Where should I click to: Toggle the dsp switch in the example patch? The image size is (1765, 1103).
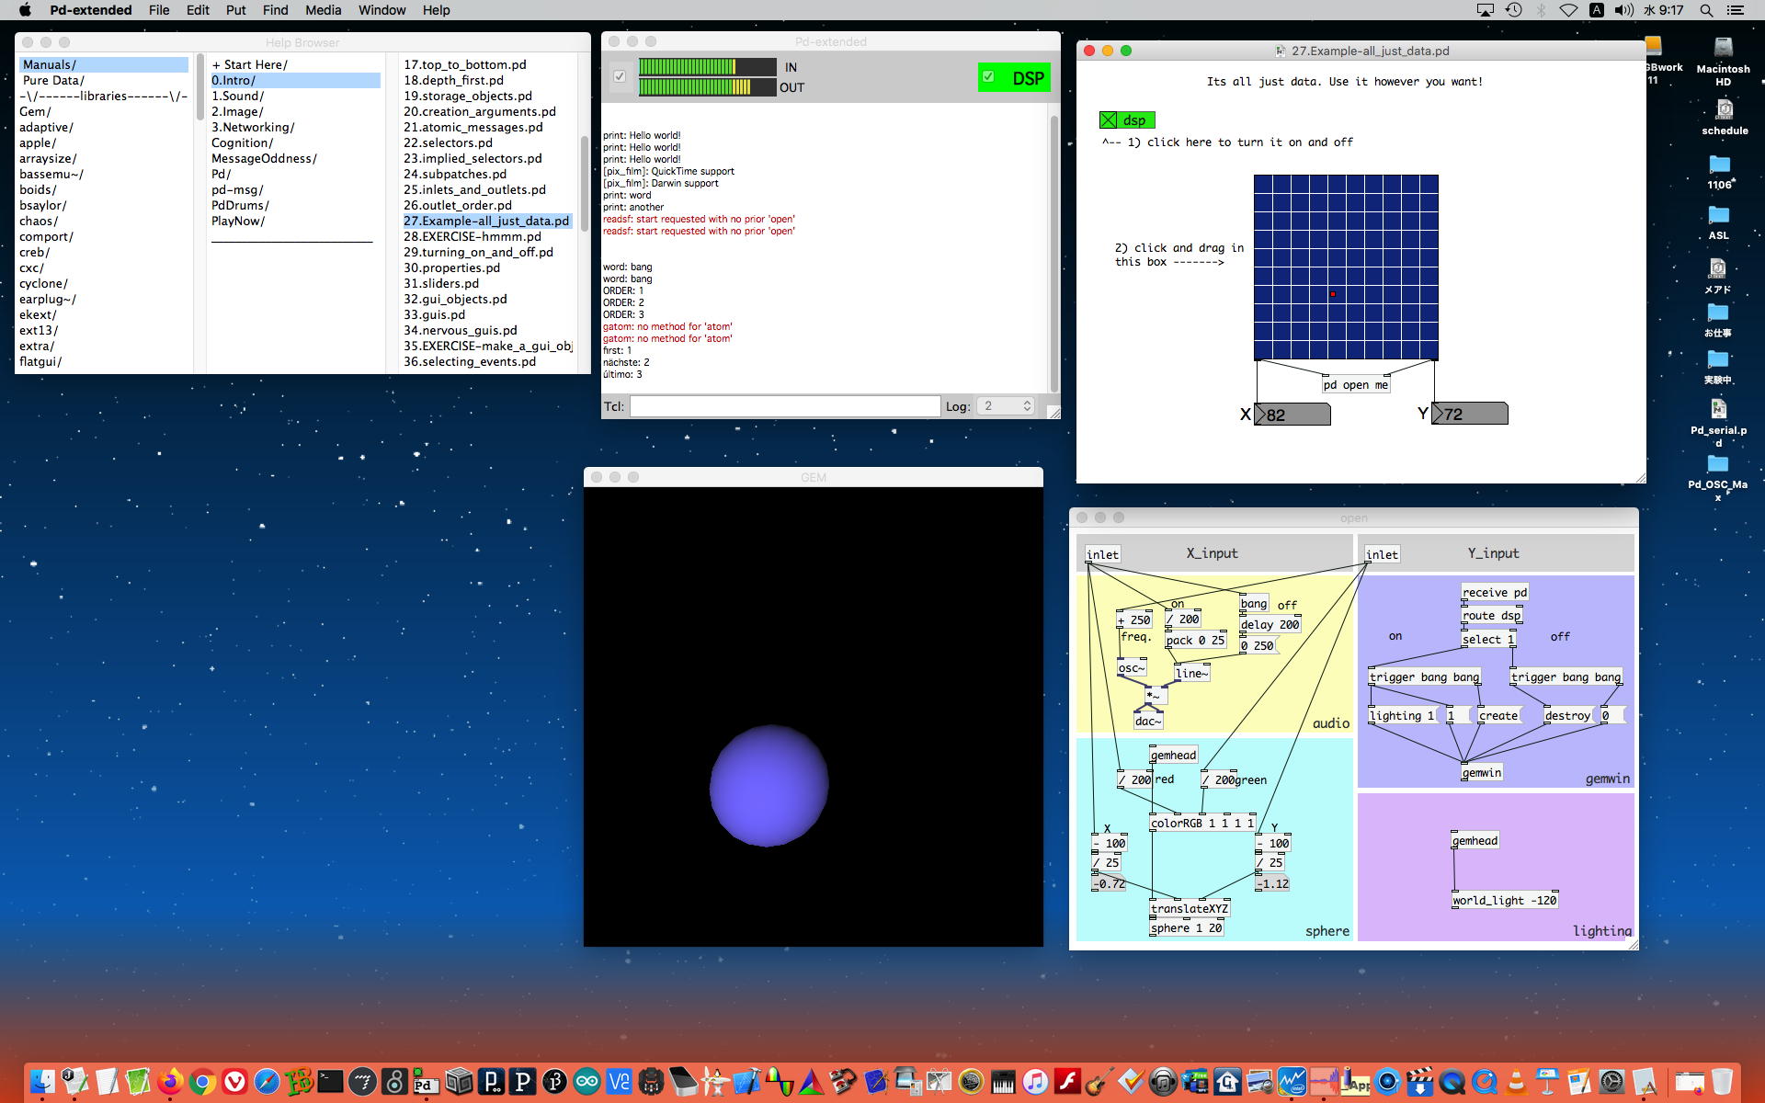[x=1109, y=120]
